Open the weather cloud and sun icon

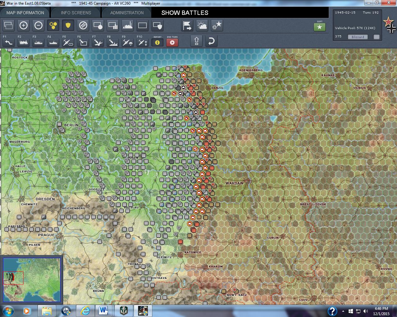[x=202, y=25]
